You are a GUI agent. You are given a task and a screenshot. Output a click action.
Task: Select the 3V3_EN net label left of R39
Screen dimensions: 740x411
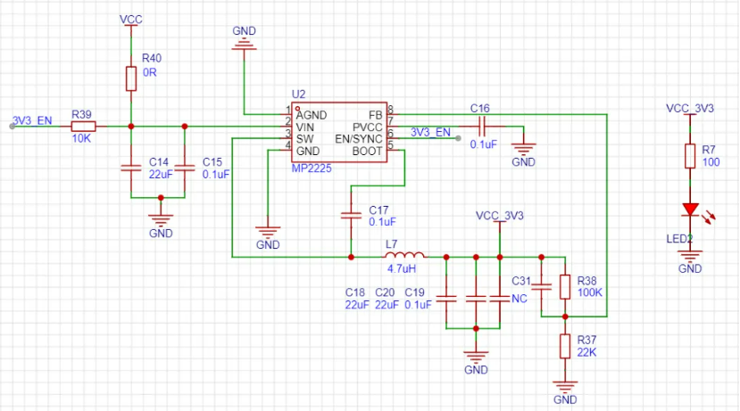click(32, 120)
